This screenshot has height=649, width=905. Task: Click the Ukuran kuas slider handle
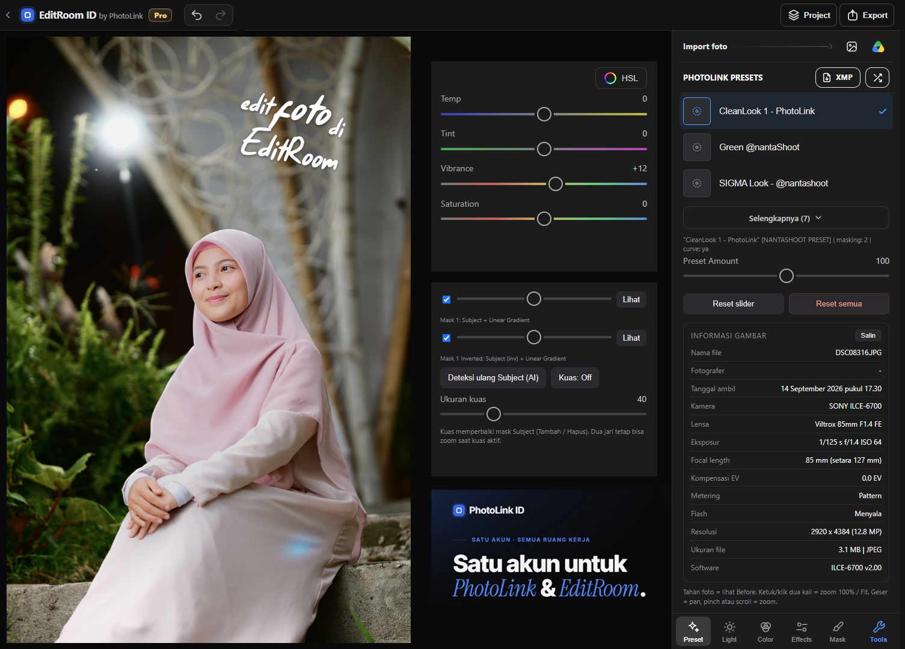coord(494,414)
